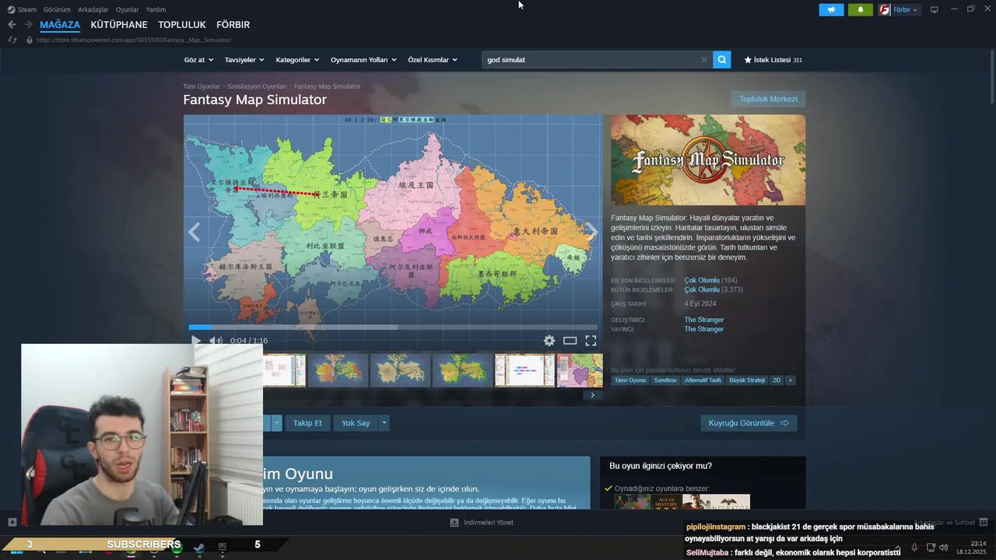Open the Yardım menu
The image size is (996, 560).
pos(156,9)
